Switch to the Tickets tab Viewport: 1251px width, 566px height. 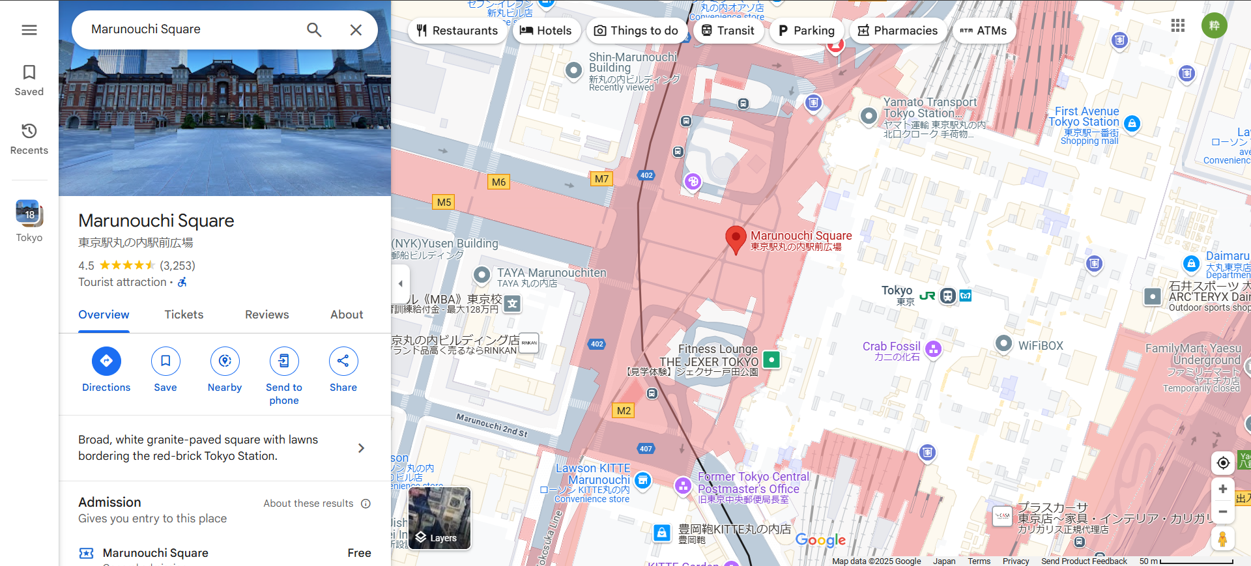[x=184, y=315]
